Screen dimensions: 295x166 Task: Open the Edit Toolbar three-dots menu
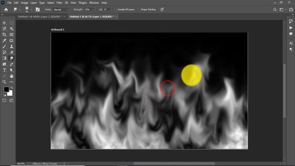[x=12, y=82]
